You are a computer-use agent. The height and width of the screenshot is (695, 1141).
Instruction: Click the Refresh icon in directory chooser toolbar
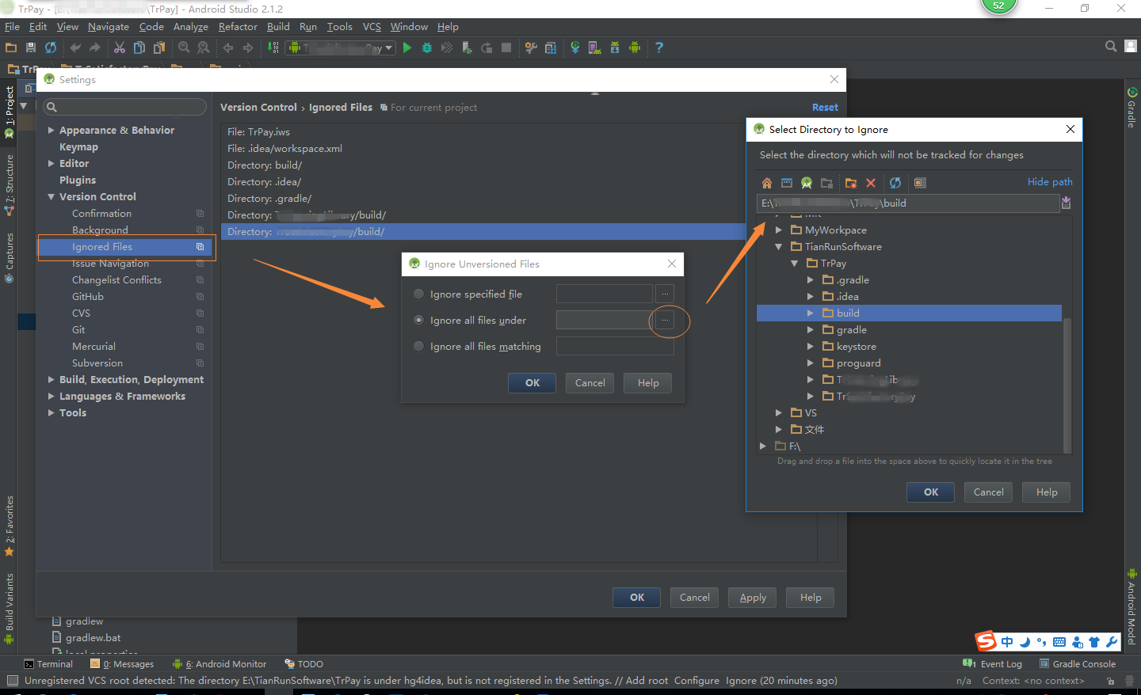(x=895, y=183)
